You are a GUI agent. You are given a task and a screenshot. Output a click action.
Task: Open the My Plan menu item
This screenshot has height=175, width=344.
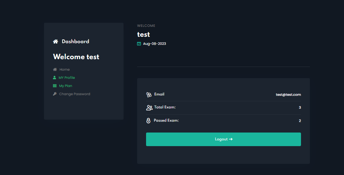coord(66,86)
